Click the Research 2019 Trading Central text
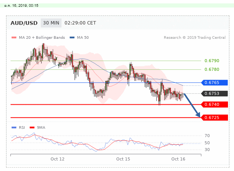Image resolution: width=234 pixels, height=171 pixels. point(195,38)
